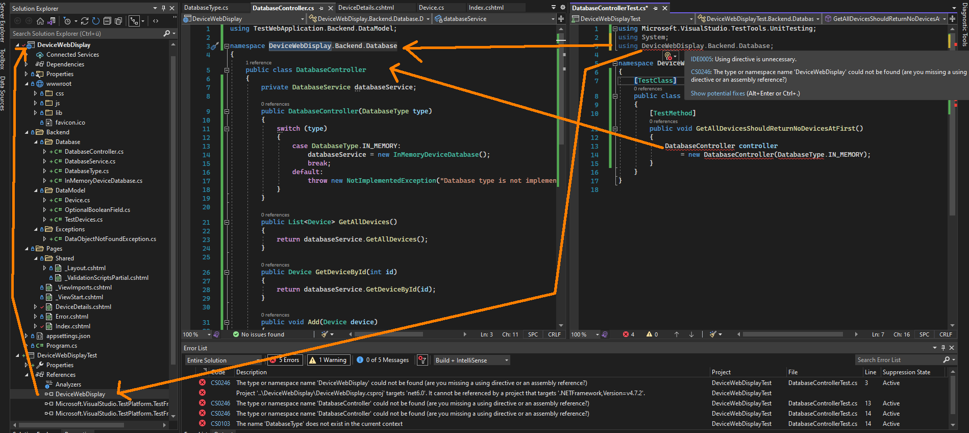
Task: Click the Solution Explorer search magnifier
Action: [x=166, y=33]
